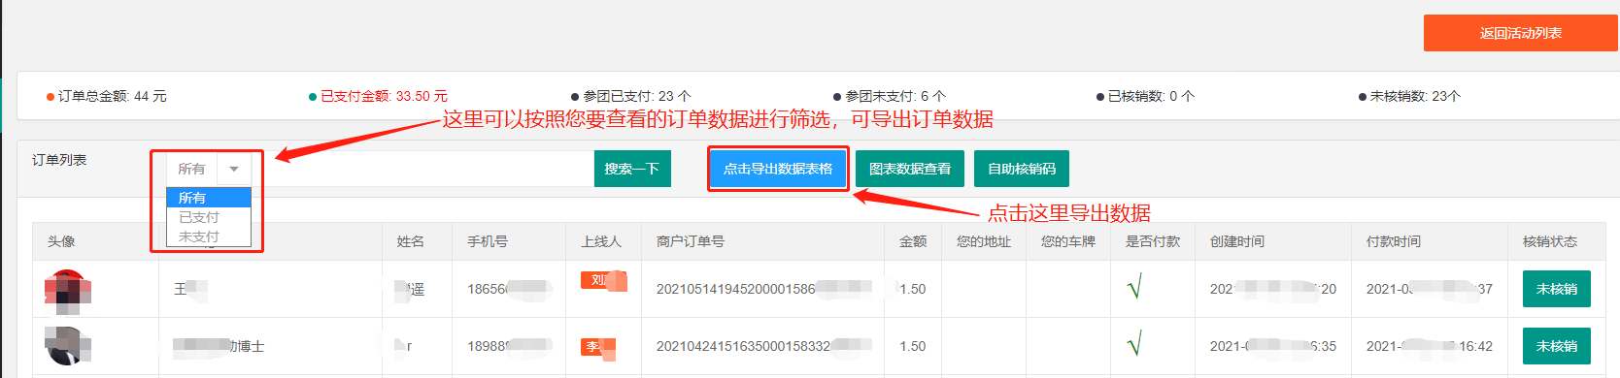Screen dimensions: 1620x378
Task: Click the 搜索一下 search button
Action: point(632,169)
